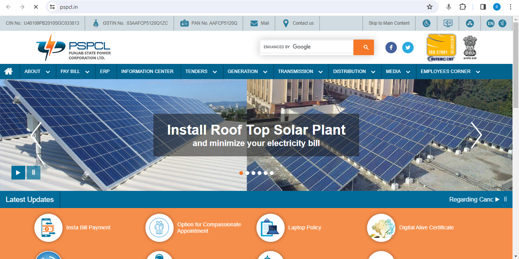The height and width of the screenshot is (259, 519).
Task: Go to the PSPCL home icon
Action: [8, 71]
